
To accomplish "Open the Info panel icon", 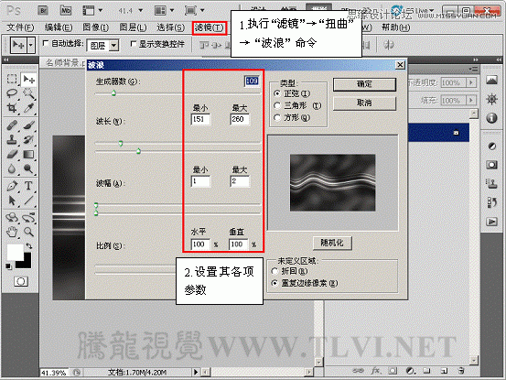I will [491, 118].
